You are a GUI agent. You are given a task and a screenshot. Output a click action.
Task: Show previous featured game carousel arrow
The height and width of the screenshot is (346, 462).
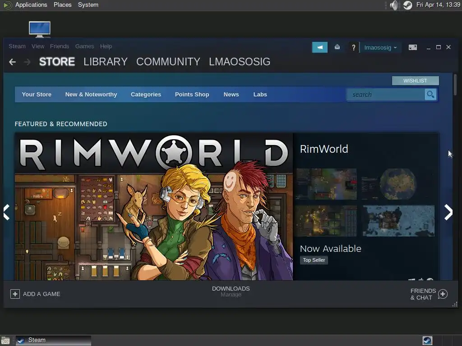point(6,212)
